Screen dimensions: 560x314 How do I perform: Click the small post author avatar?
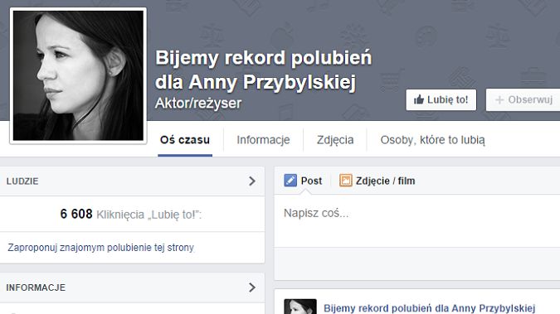point(300,307)
